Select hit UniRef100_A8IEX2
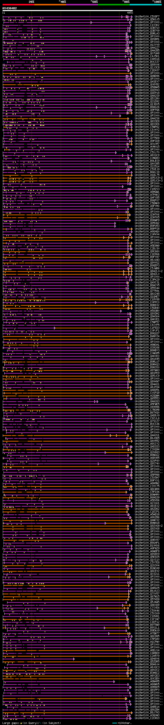Screen dimensions: 164x725 (147, 506)
